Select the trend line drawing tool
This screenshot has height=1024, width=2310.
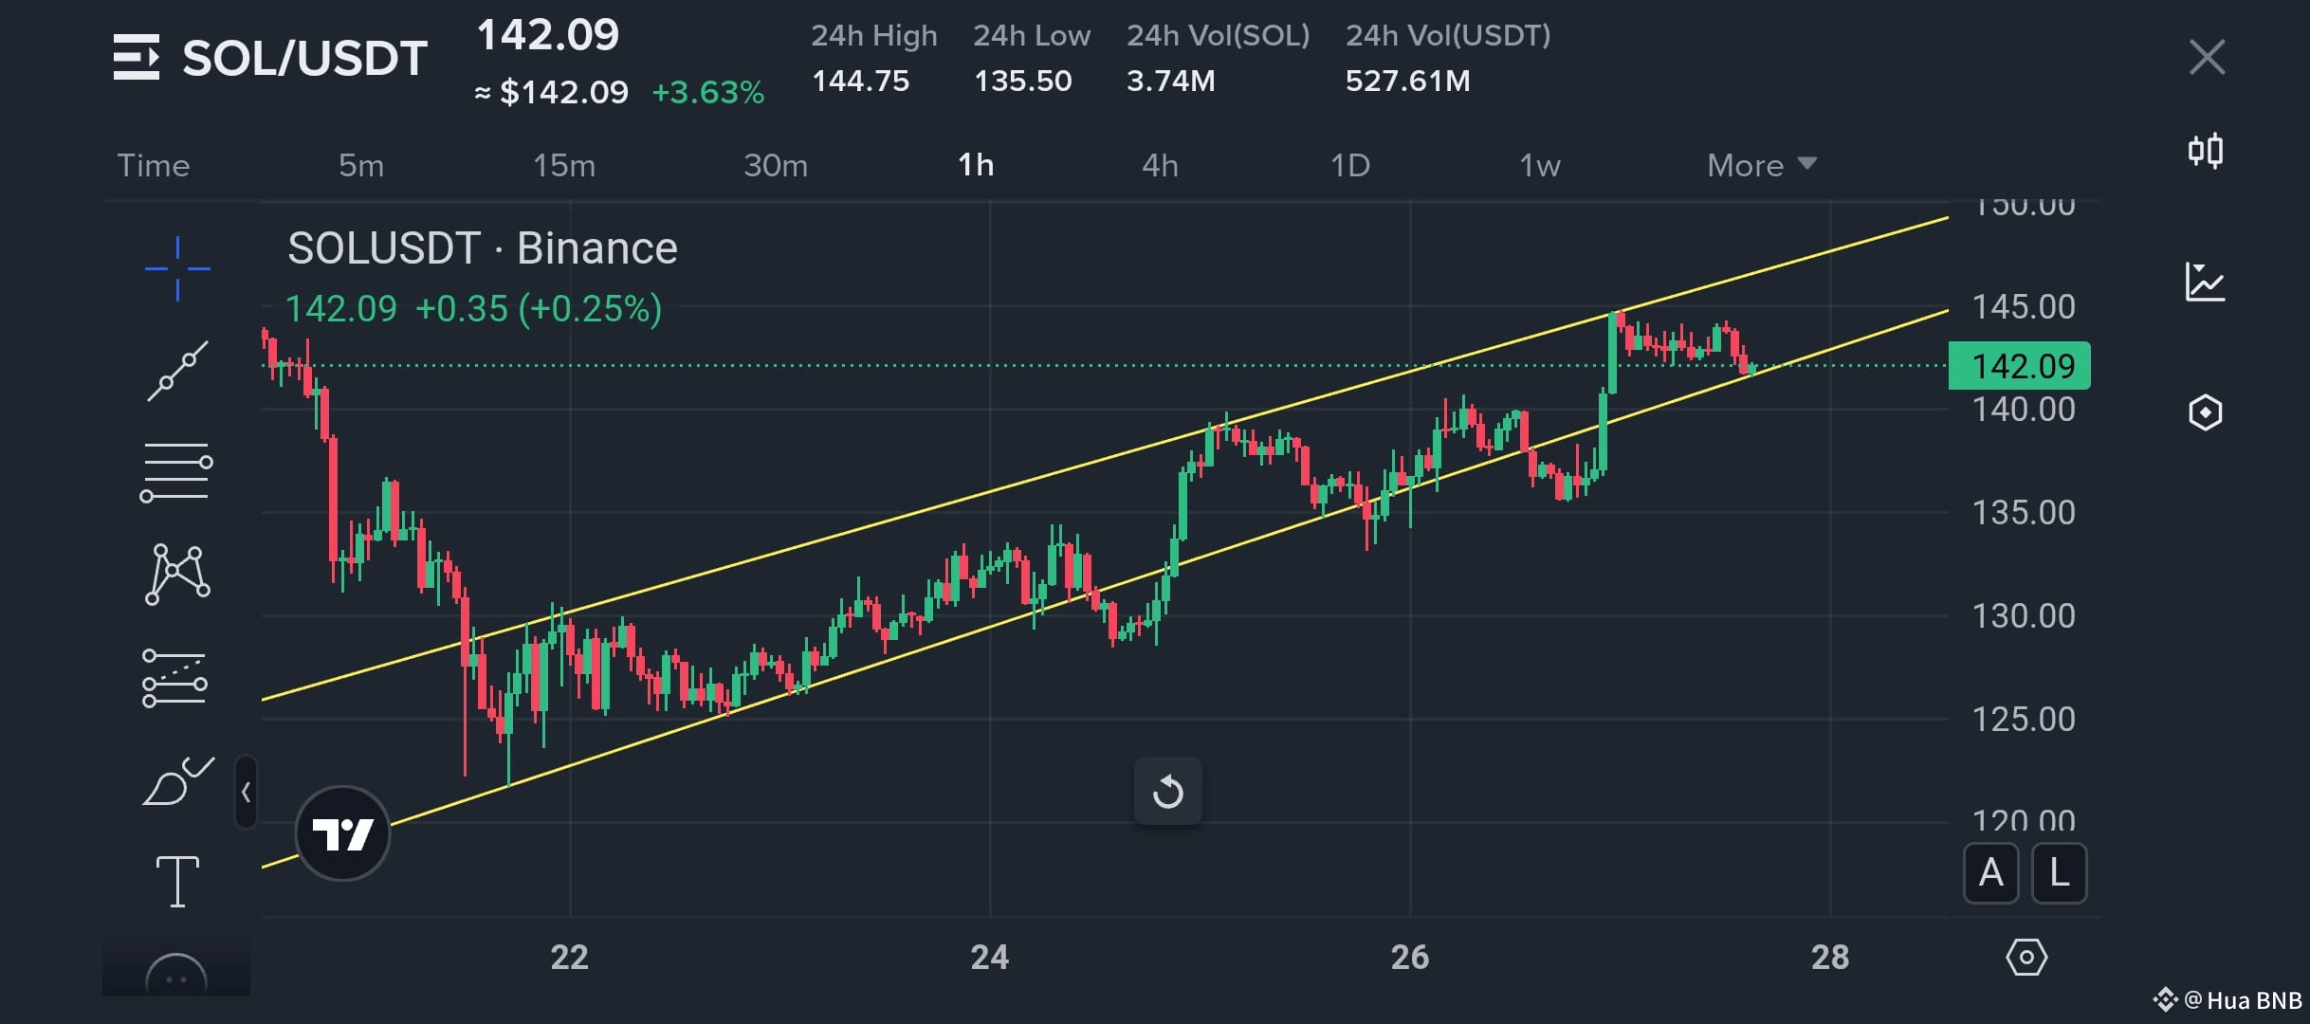point(177,371)
